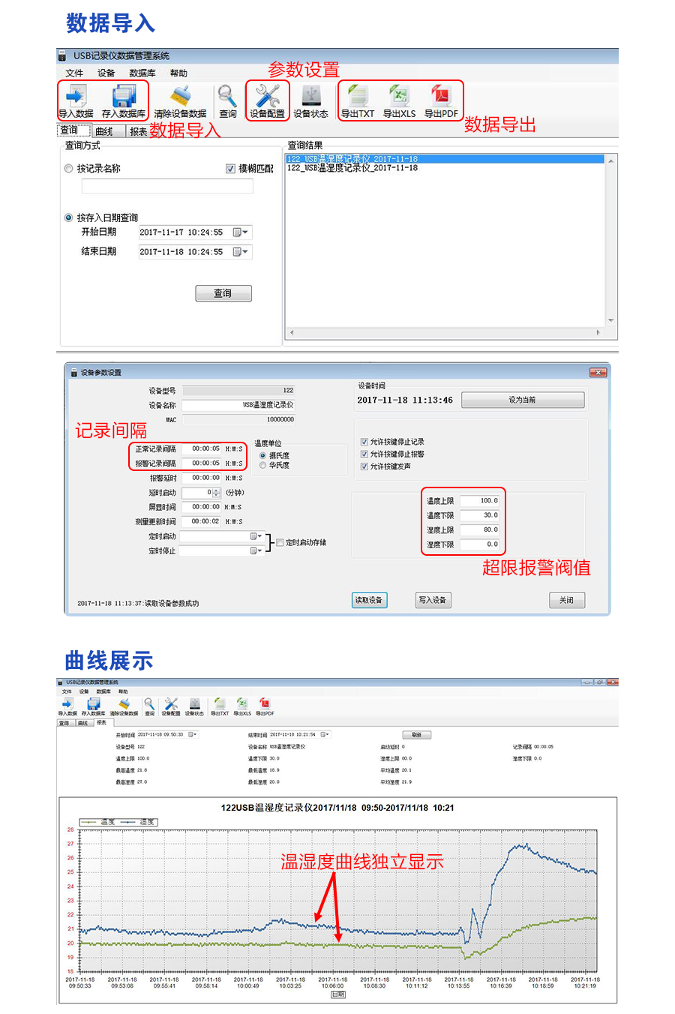Click 导出PDF icon in the lower chart window
This screenshot has width=675, height=1014.
pos(264,703)
